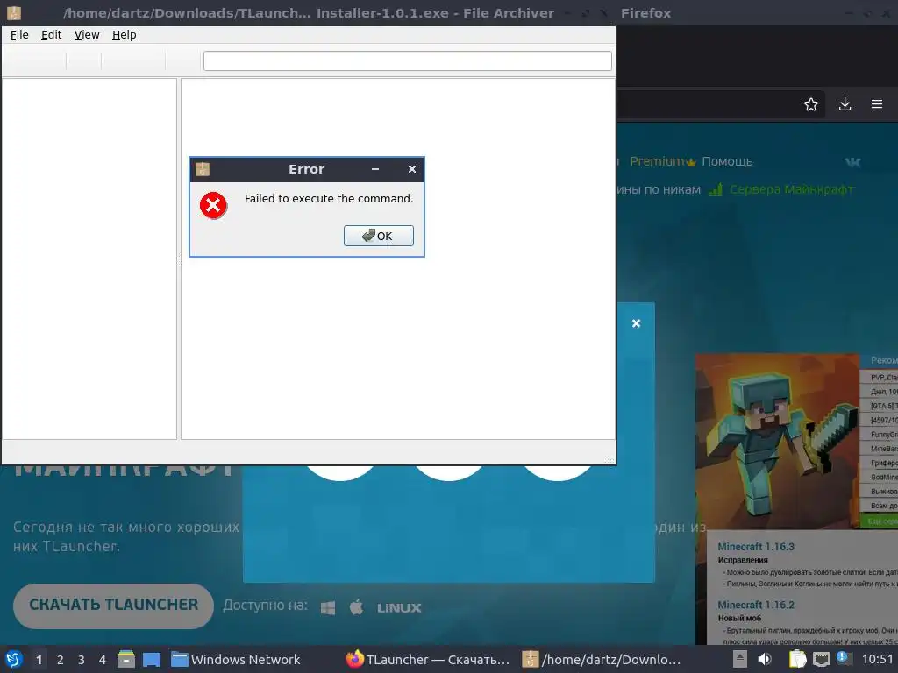This screenshot has width=898, height=673.
Task: Select the Linux platform logo
Action: 399,608
